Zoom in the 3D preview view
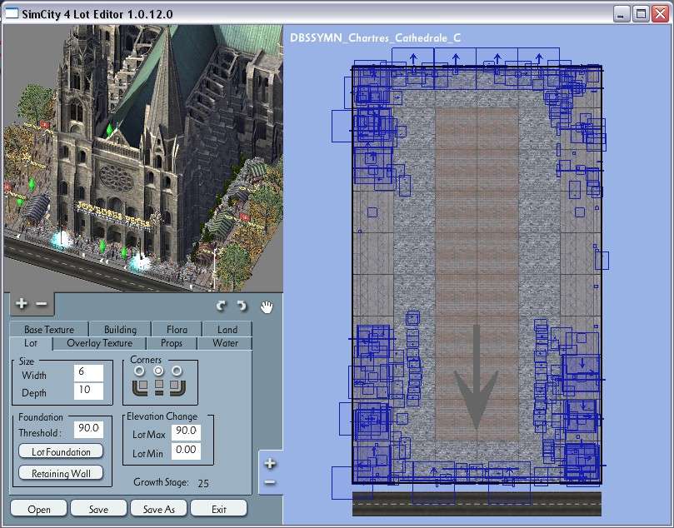This screenshot has width=674, height=528. pos(21,304)
